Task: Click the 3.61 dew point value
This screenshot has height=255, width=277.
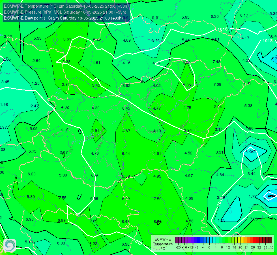Action: coord(67,39)
